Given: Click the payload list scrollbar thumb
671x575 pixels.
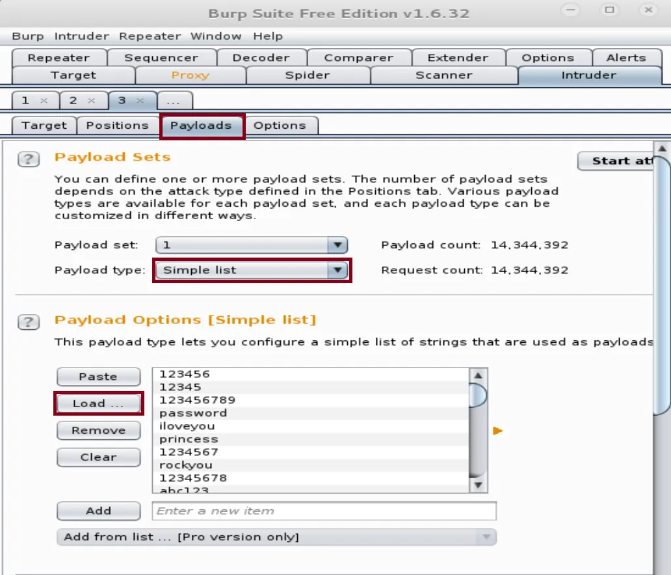Looking at the screenshot, I should [478, 395].
